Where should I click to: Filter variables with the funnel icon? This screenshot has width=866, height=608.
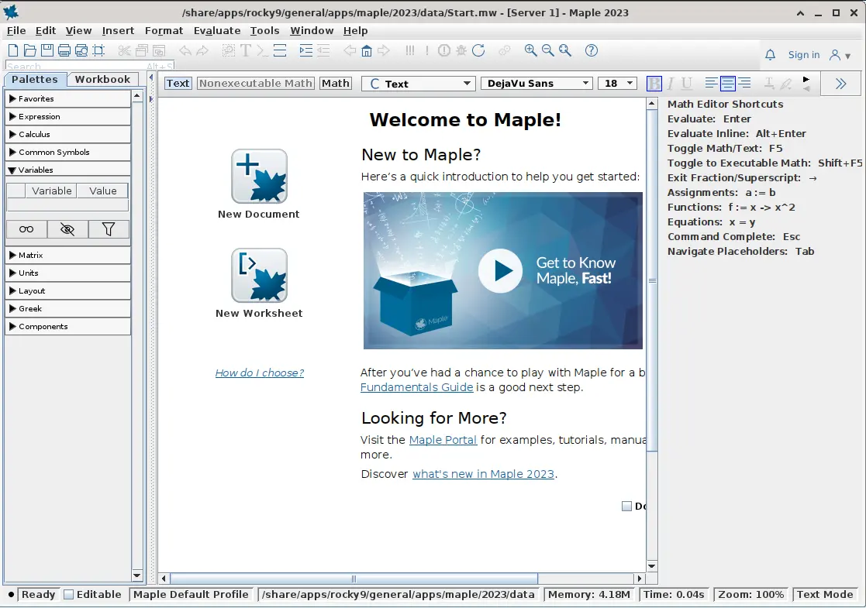coord(109,229)
